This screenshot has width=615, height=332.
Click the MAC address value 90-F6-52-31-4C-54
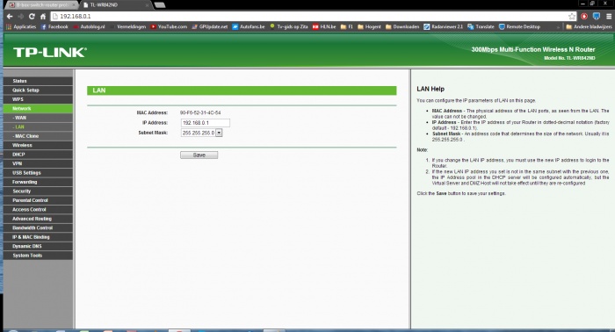tap(200, 113)
